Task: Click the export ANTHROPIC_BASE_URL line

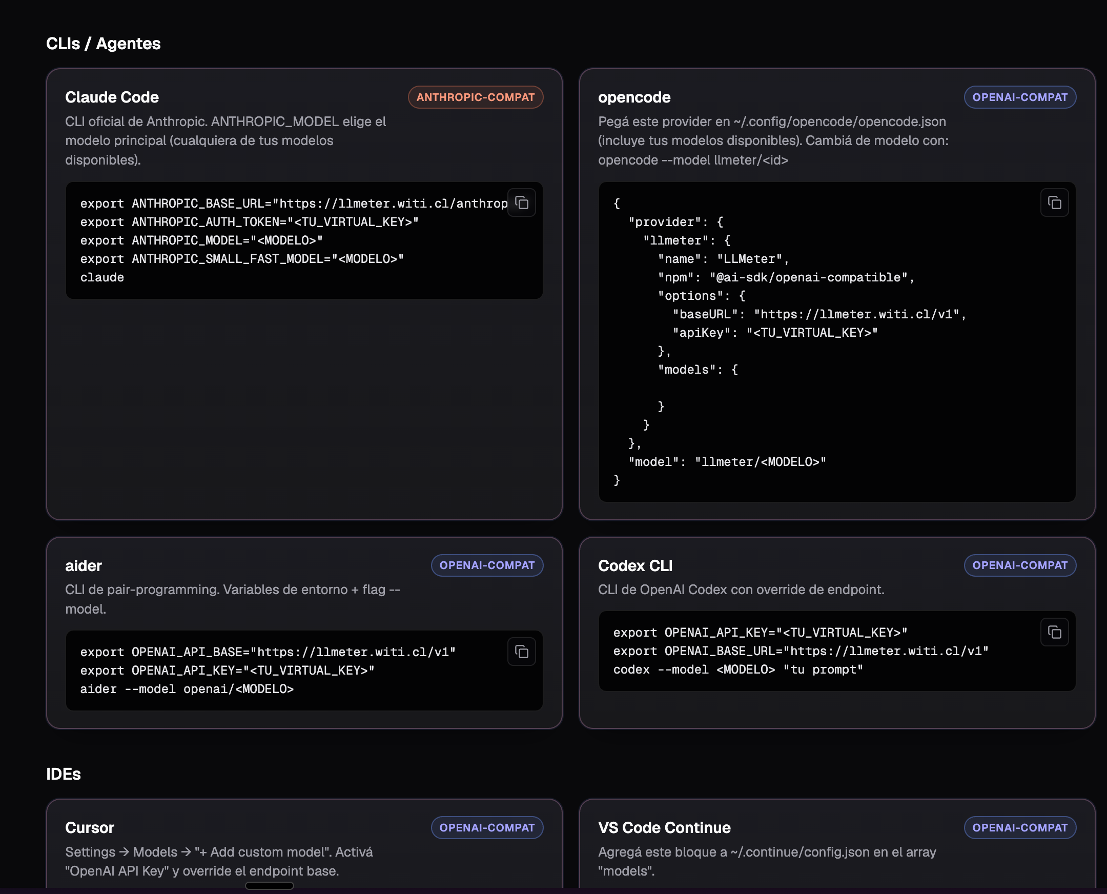Action: pos(294,204)
